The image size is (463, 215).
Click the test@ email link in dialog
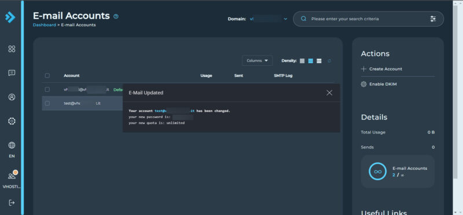pyautogui.click(x=175, y=111)
